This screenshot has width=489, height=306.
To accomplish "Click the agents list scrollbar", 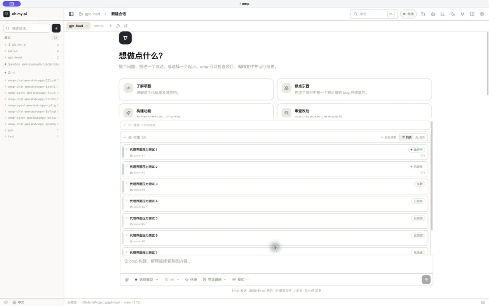I will pyautogui.click(x=431, y=176).
